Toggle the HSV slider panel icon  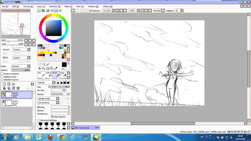pos(48,10)
